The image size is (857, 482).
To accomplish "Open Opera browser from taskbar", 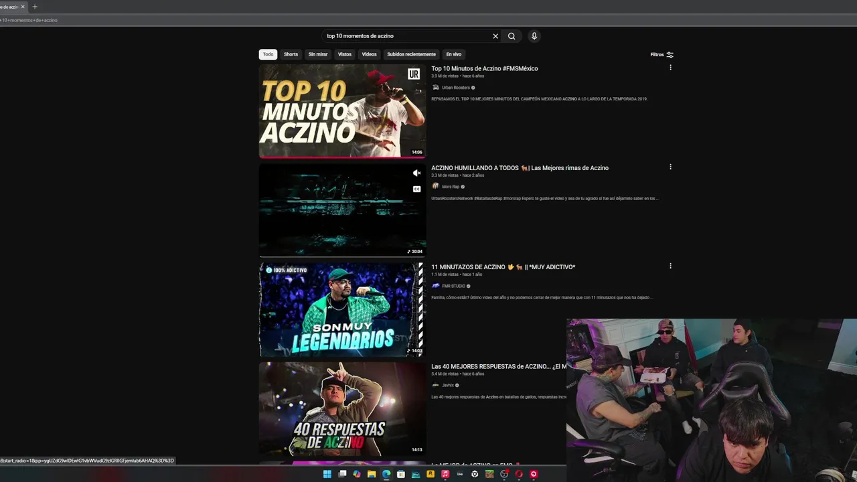I will pyautogui.click(x=519, y=474).
